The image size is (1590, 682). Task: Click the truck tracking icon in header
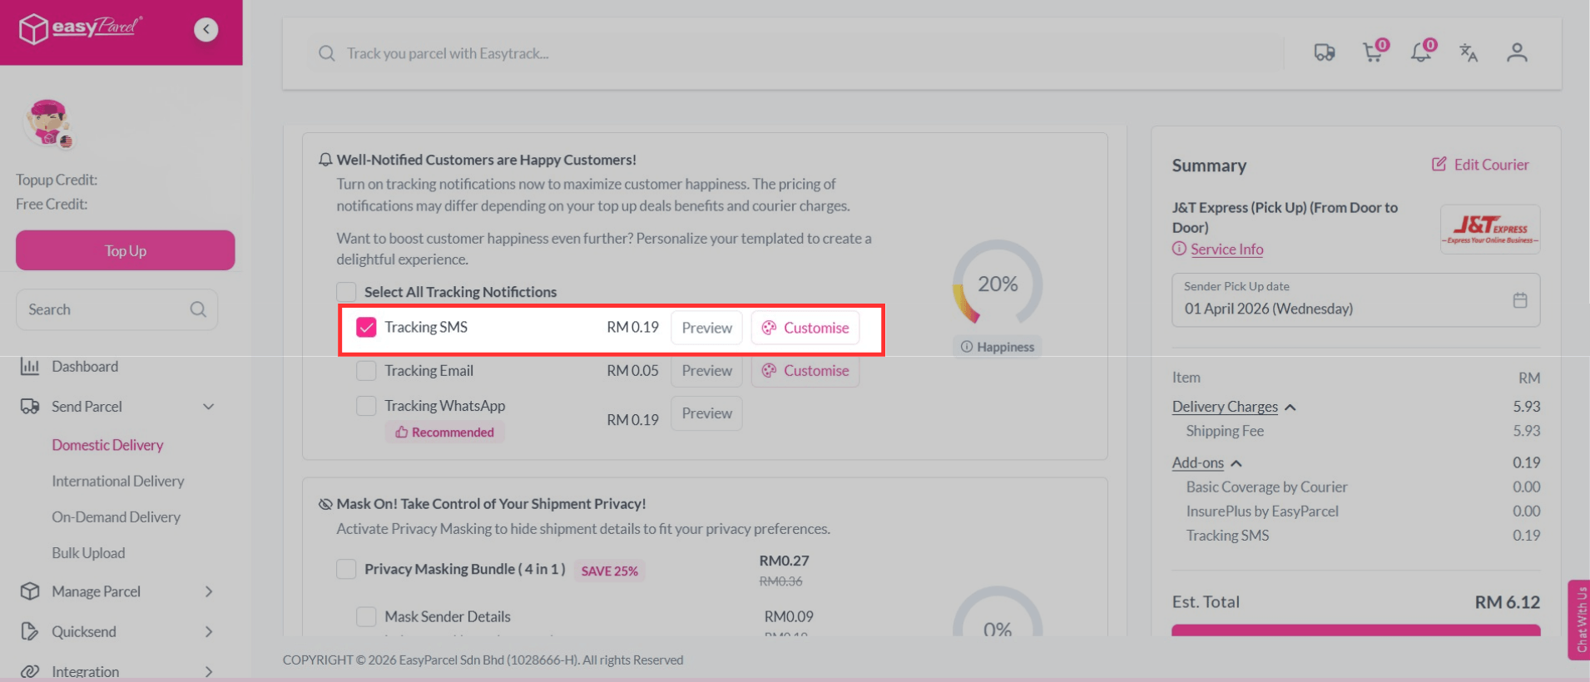coord(1325,52)
